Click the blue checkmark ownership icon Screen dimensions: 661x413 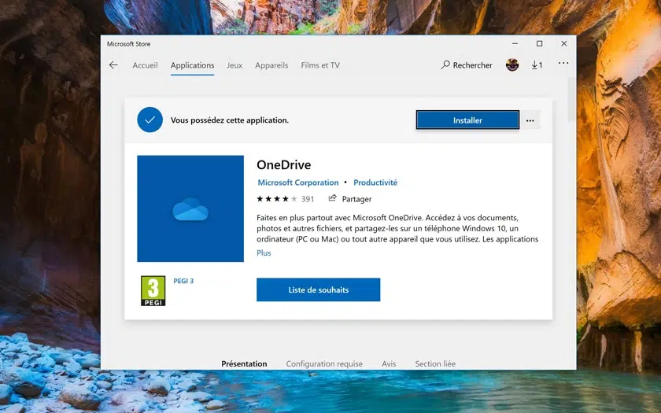point(150,120)
